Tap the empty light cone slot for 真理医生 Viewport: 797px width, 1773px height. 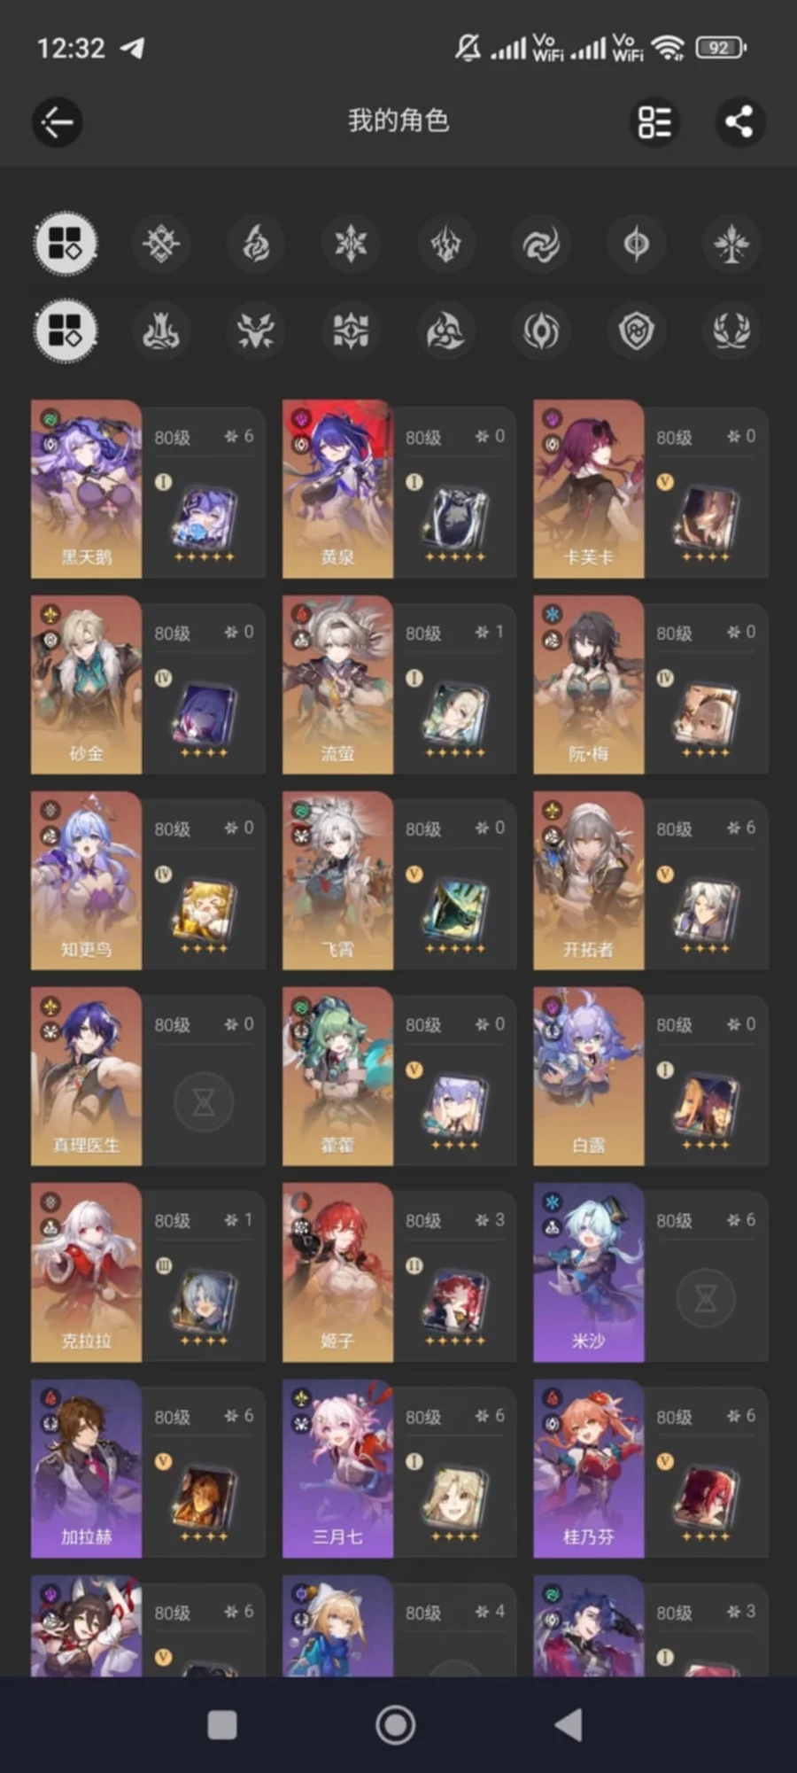pos(204,1102)
